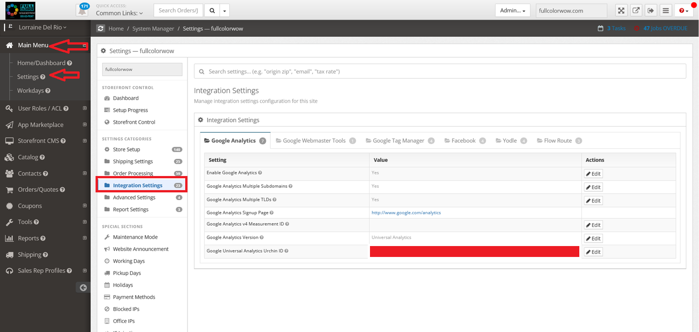Screen dimensions: 699x332
Task: Click the magnifier search button in top bar
Action: pos(212,10)
